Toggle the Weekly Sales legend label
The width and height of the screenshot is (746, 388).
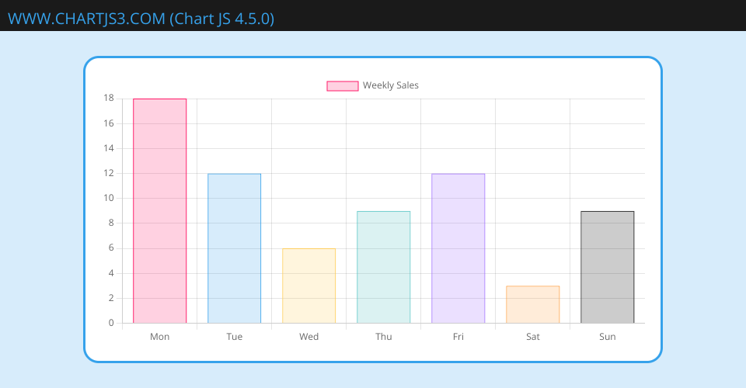(x=390, y=85)
